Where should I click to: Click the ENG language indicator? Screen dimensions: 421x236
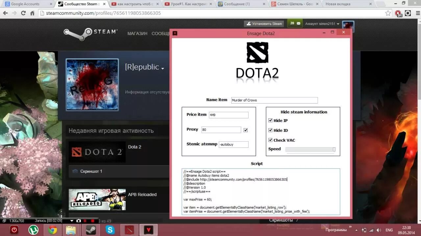389,230
